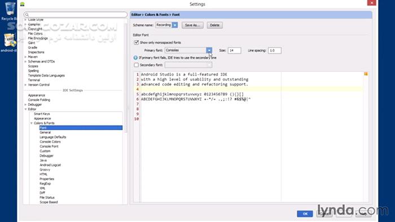This screenshot has height=222, width=395.
Task: Close the Settings dialog
Action: 371,3
